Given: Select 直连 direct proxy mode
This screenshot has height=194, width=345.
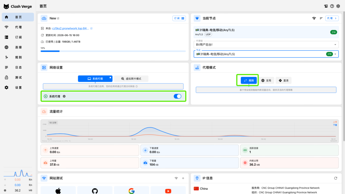Looking at the screenshot, I should click(283, 80).
